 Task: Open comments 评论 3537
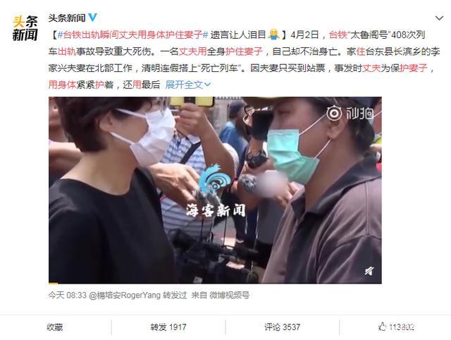pyautogui.click(x=282, y=327)
